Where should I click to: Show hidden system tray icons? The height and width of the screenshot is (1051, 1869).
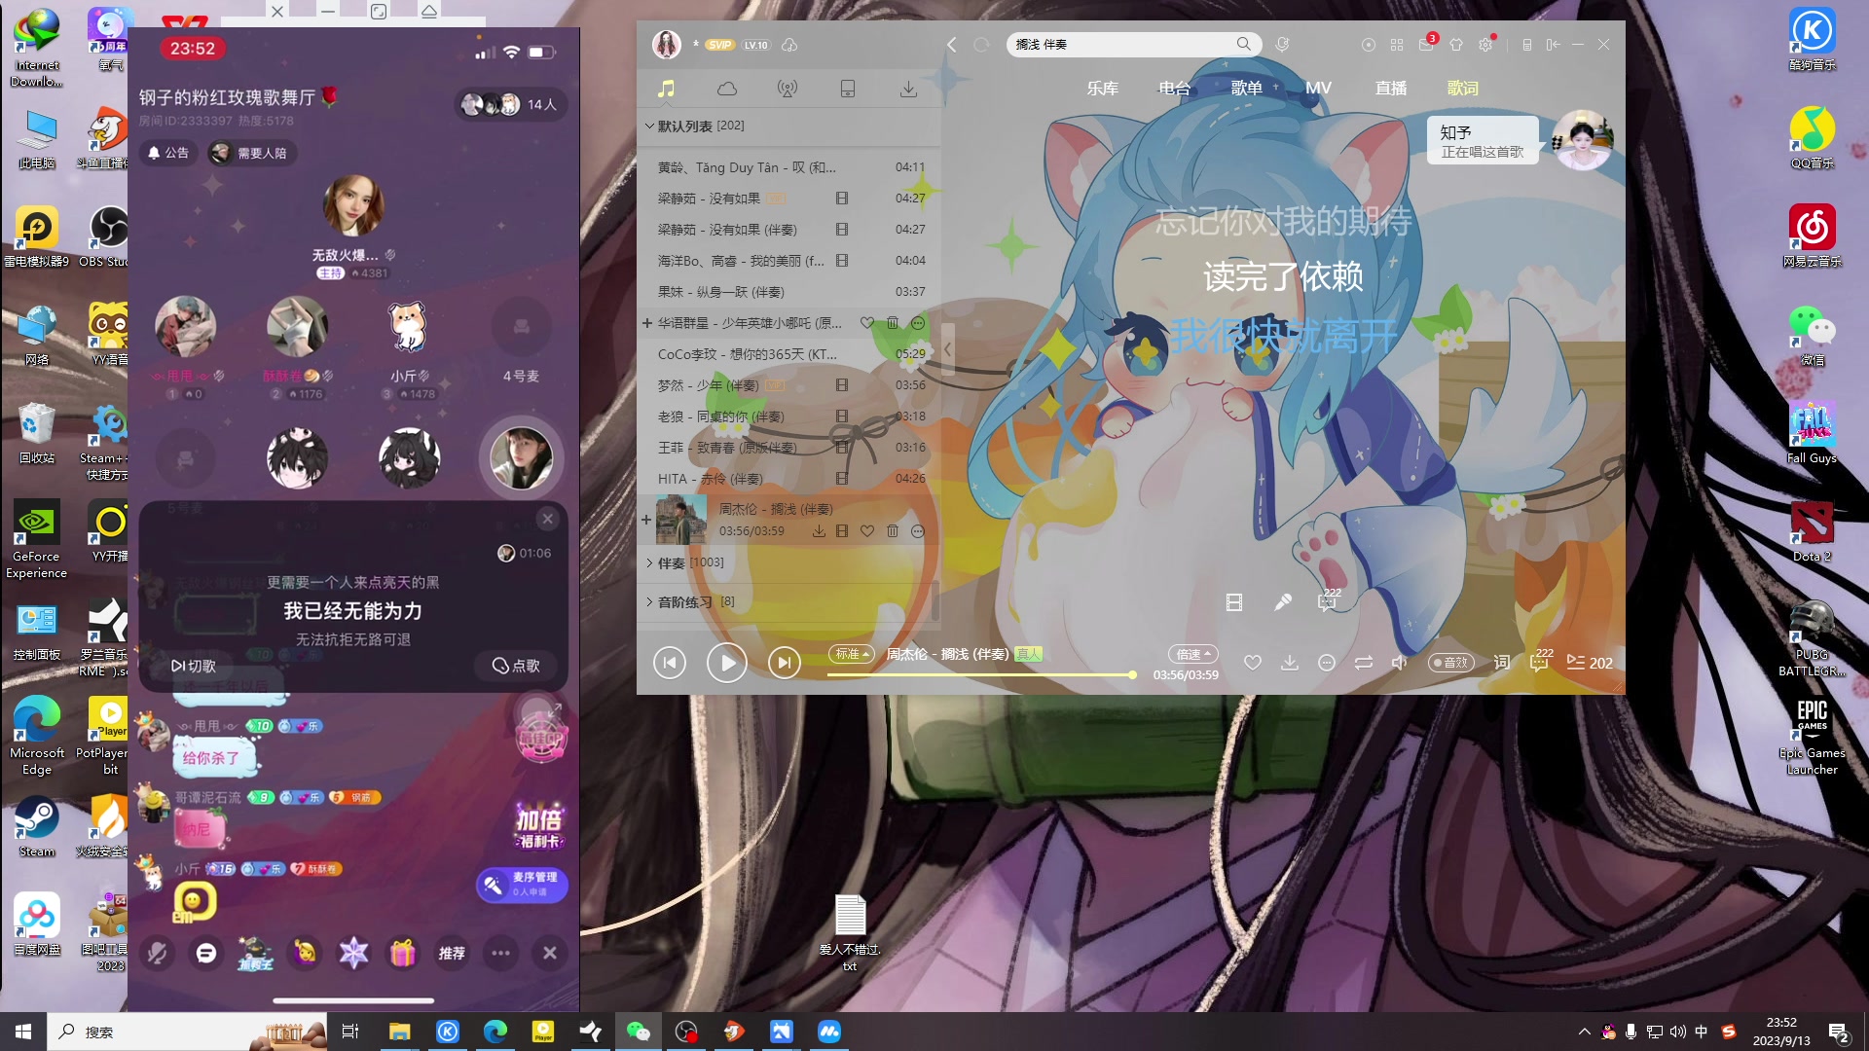point(1584,1032)
